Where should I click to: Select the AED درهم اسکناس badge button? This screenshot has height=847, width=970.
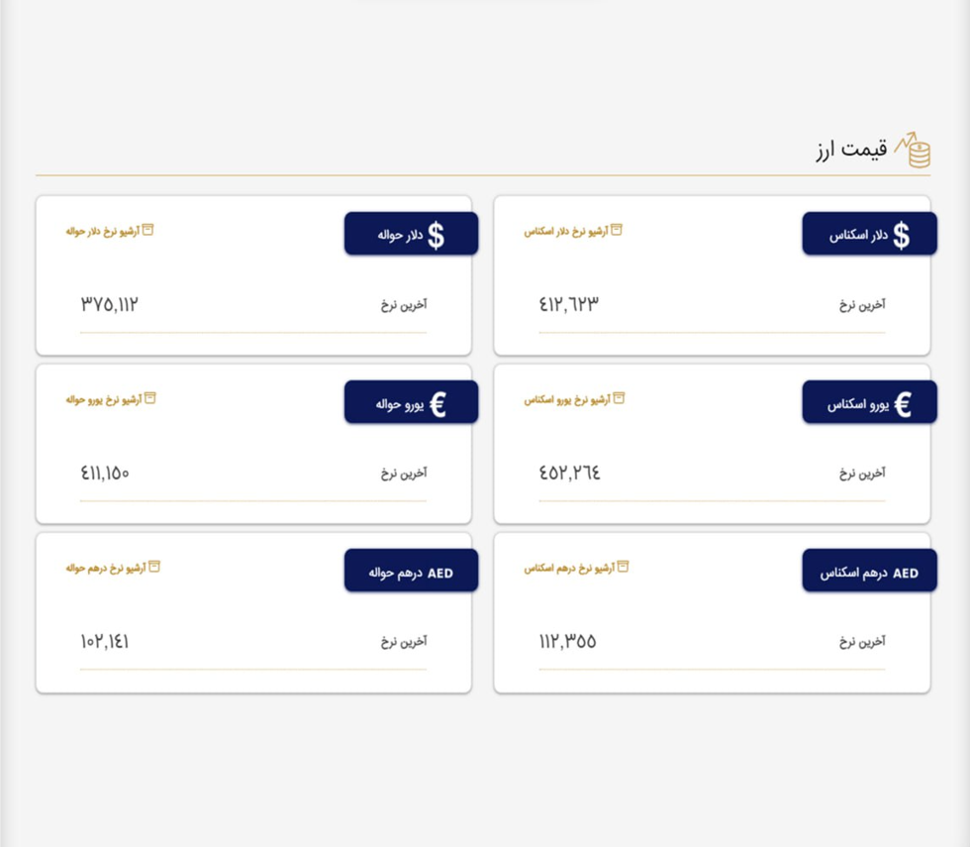click(869, 571)
